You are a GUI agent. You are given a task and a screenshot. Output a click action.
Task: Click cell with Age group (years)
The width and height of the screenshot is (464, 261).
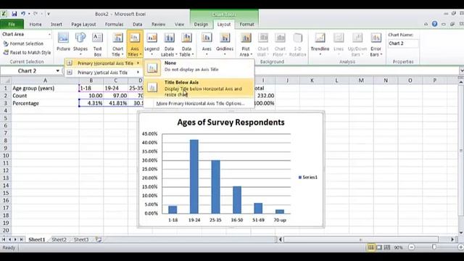[45, 88]
